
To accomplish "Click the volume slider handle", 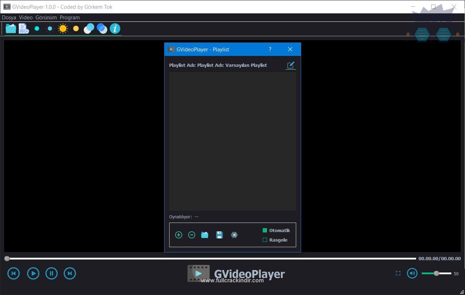I will click(x=437, y=273).
